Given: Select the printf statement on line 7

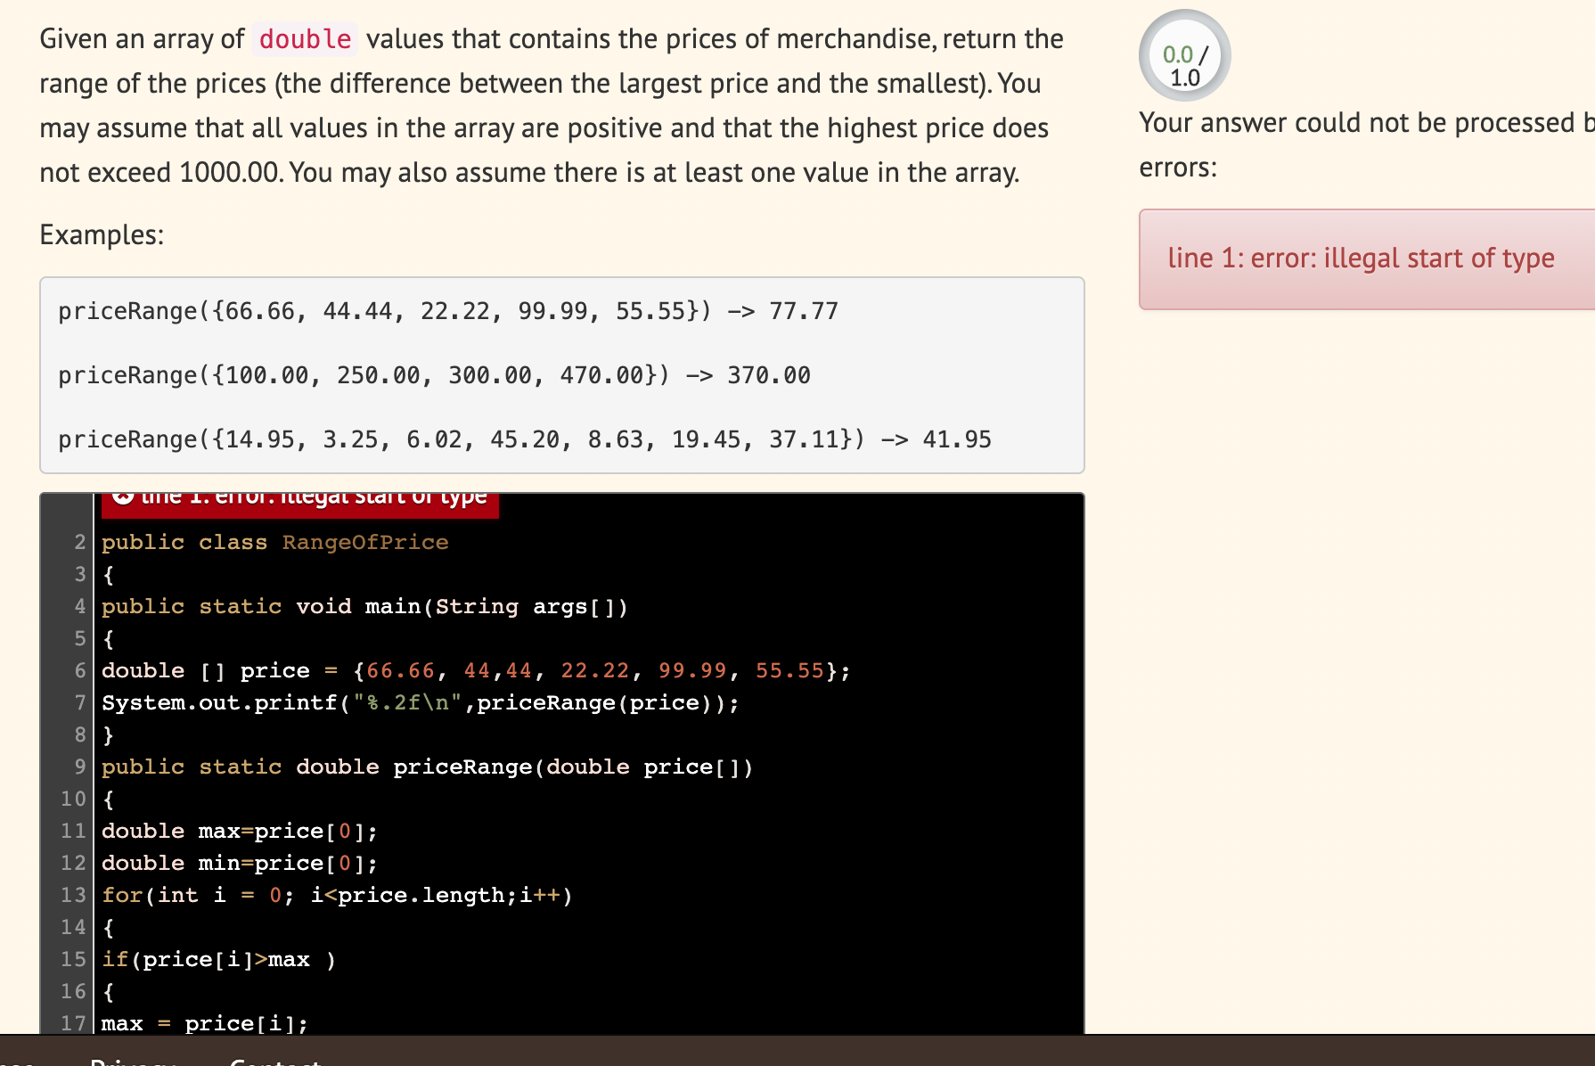Looking at the screenshot, I should coord(419,702).
